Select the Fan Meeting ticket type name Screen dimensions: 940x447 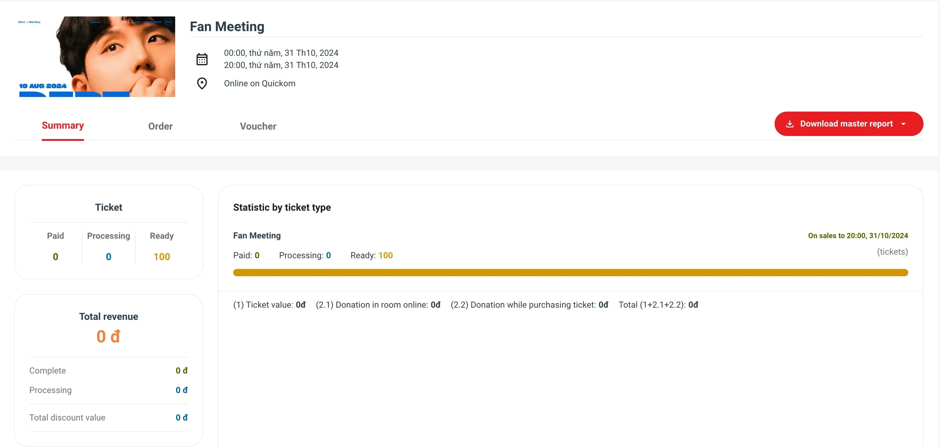tap(257, 235)
